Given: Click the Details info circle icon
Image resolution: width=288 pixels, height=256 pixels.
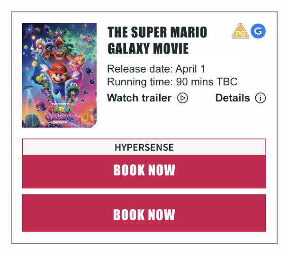Looking at the screenshot, I should coord(261,98).
